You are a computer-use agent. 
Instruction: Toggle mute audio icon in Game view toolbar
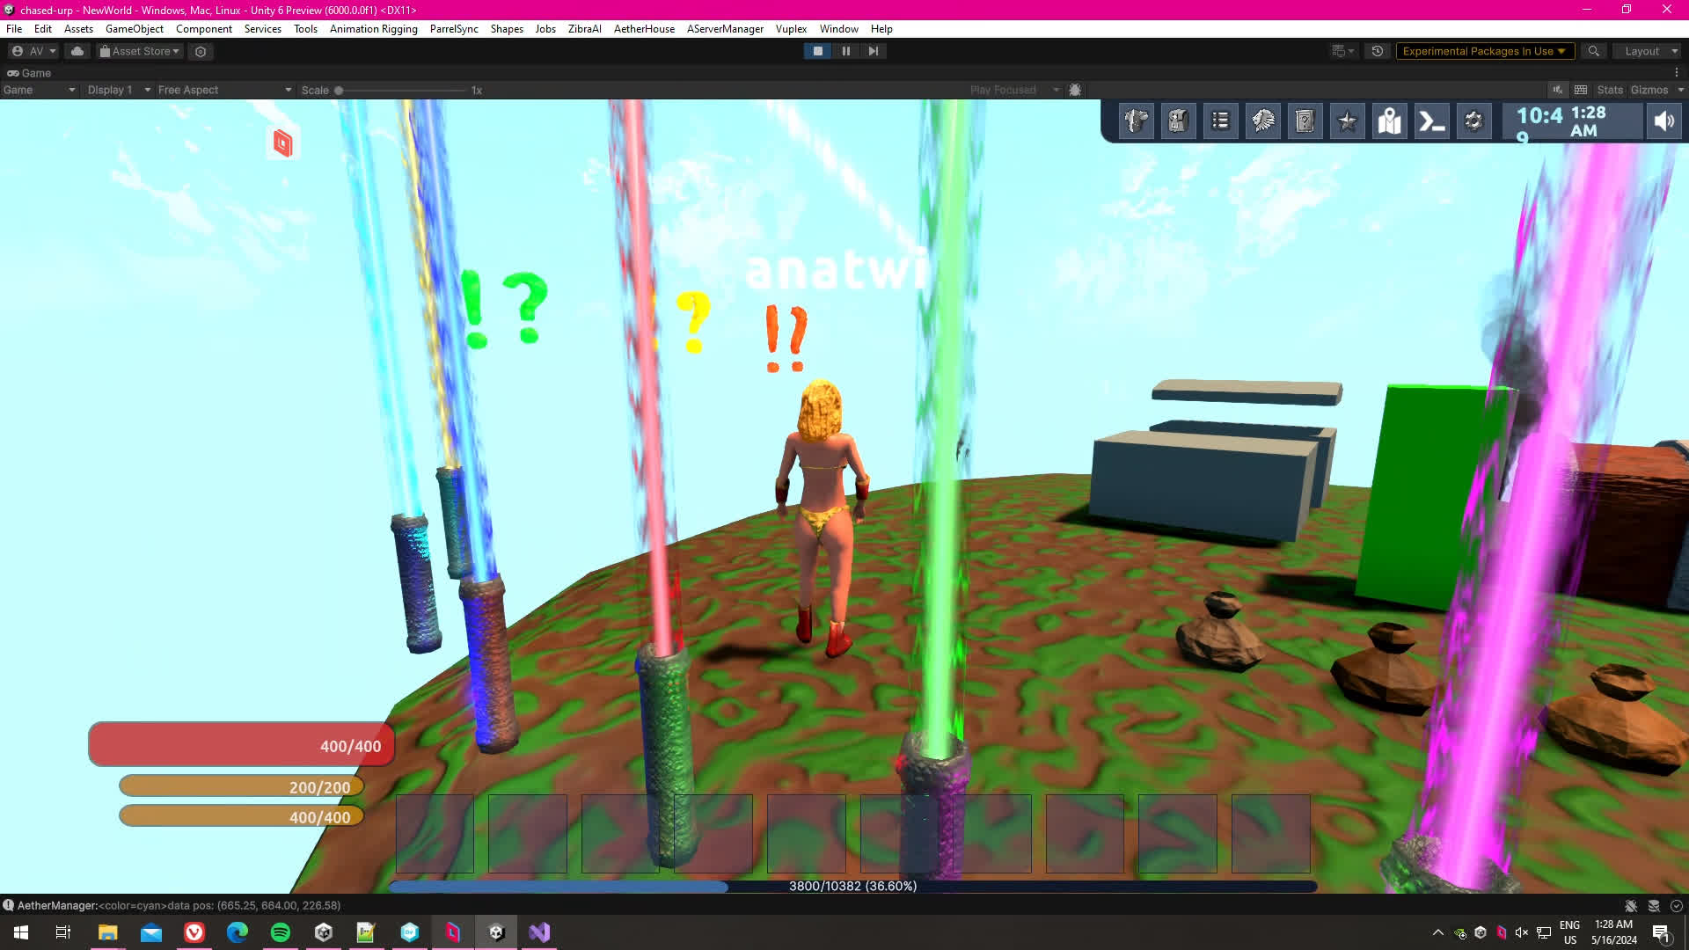coord(1557,90)
